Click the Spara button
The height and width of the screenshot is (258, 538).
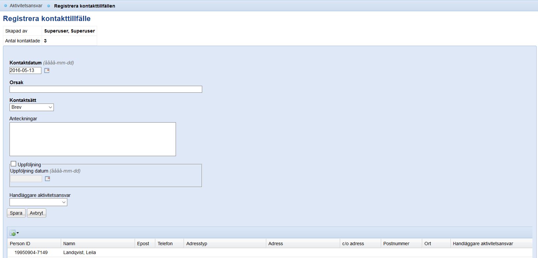[x=16, y=213]
